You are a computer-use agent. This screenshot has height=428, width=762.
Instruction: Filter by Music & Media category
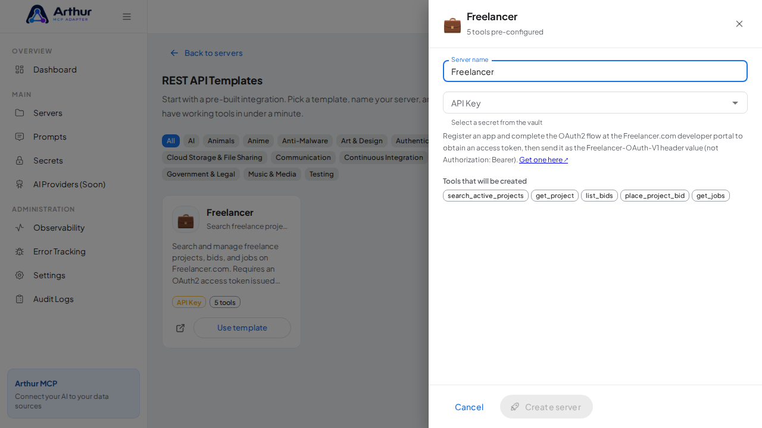click(x=272, y=174)
